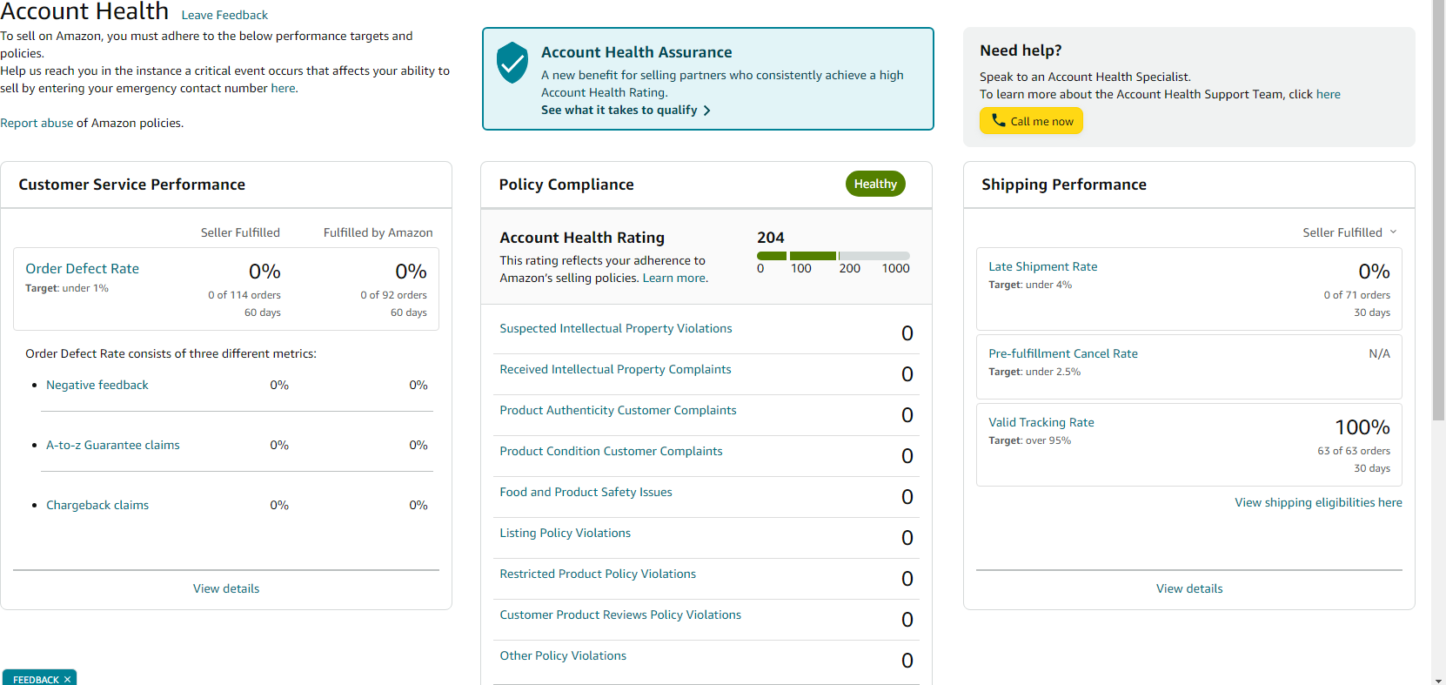Click the chevron next to See what it takes to qualify
The image size is (1446, 685).
pos(706,111)
